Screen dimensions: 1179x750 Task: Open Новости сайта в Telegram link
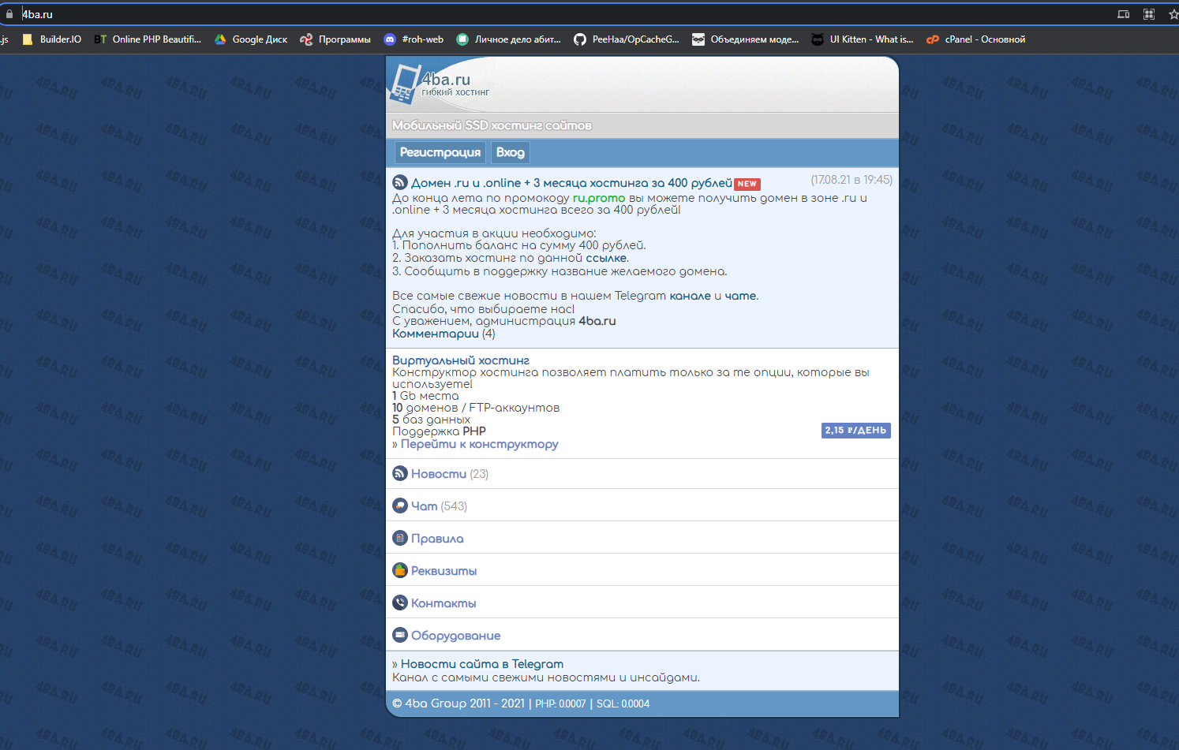pyautogui.click(x=481, y=664)
